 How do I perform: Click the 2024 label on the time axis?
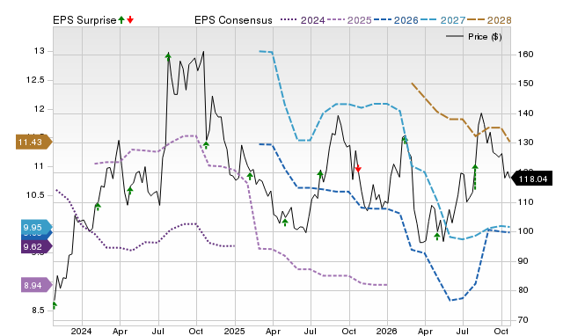pyautogui.click(x=81, y=331)
